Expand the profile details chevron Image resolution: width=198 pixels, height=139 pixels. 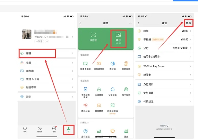[72, 37]
